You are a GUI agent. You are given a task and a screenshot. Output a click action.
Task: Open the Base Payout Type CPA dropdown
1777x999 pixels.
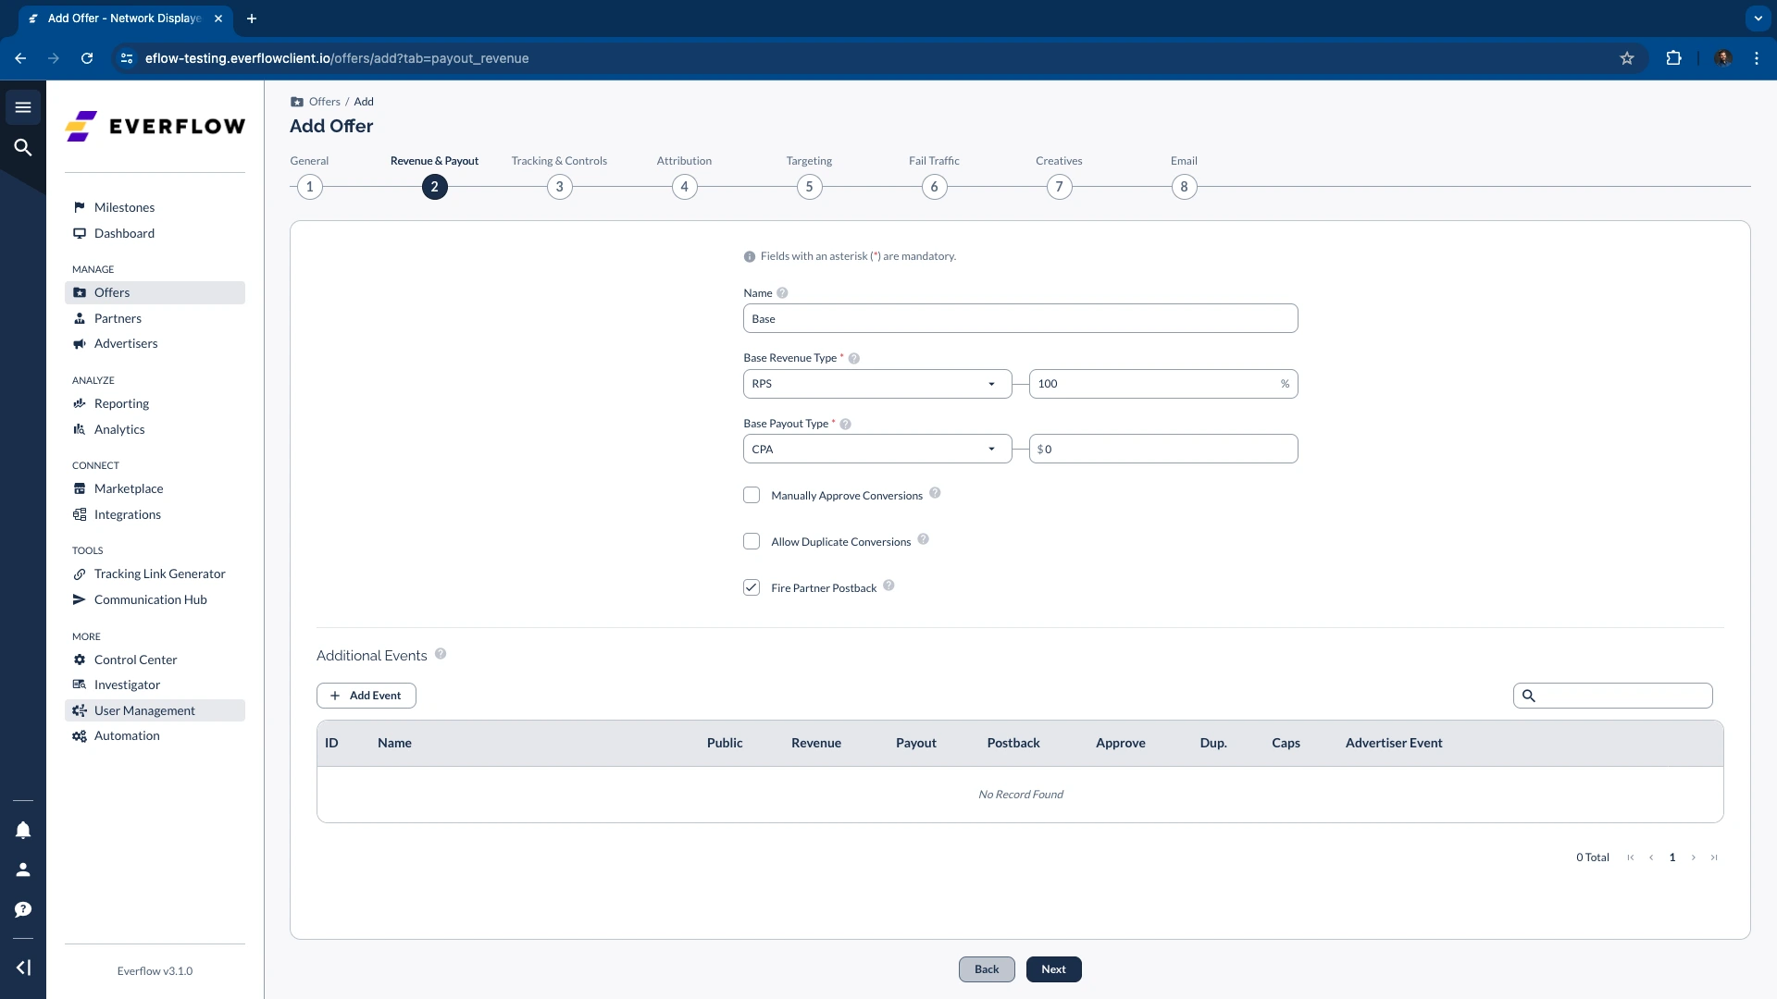pyautogui.click(x=876, y=450)
